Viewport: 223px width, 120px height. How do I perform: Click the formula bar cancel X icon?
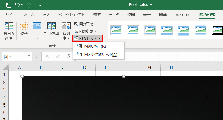[x=47, y=56]
